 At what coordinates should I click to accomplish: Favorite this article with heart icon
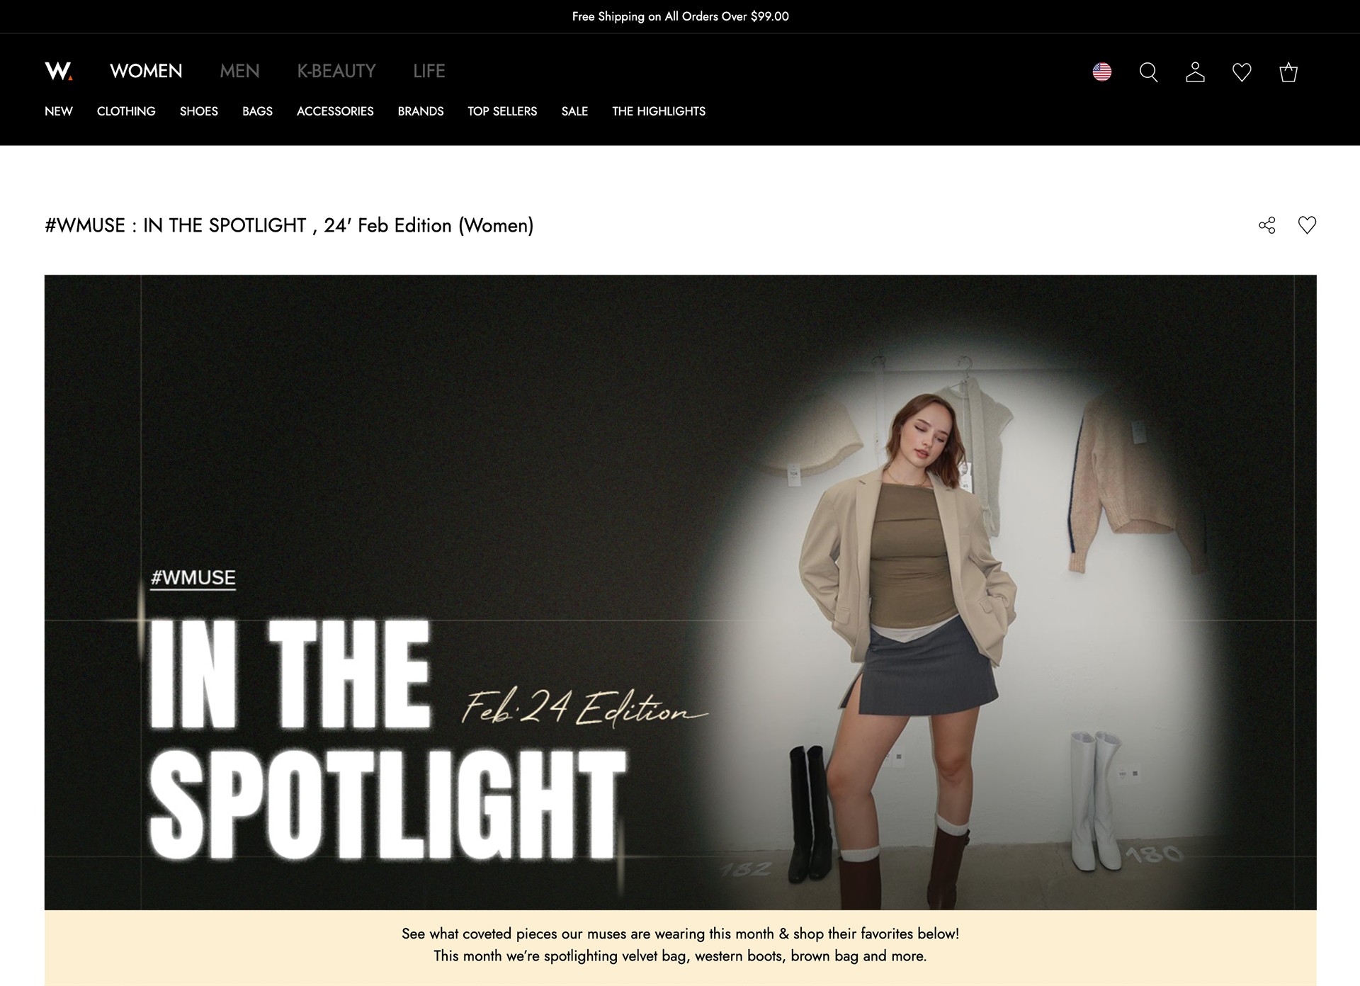[x=1307, y=225]
